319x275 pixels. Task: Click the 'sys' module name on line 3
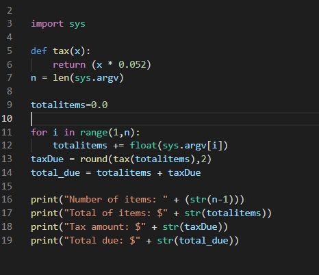coord(77,24)
